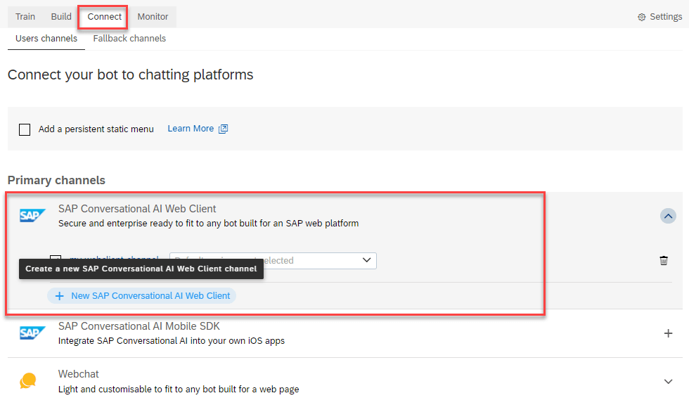Select the Fallback channels subtab
Image resolution: width=689 pixels, height=405 pixels.
(129, 39)
